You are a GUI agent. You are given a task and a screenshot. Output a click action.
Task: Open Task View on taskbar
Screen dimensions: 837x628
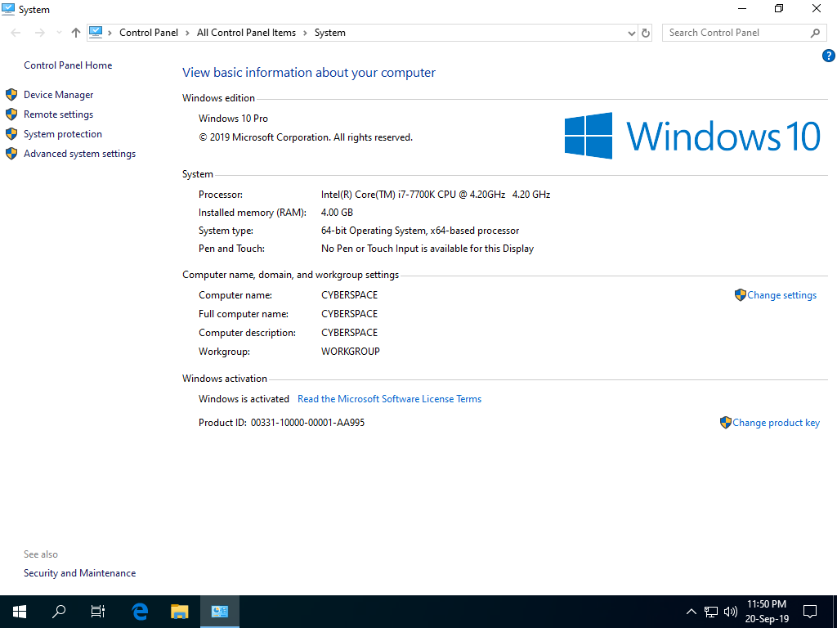pyautogui.click(x=98, y=612)
